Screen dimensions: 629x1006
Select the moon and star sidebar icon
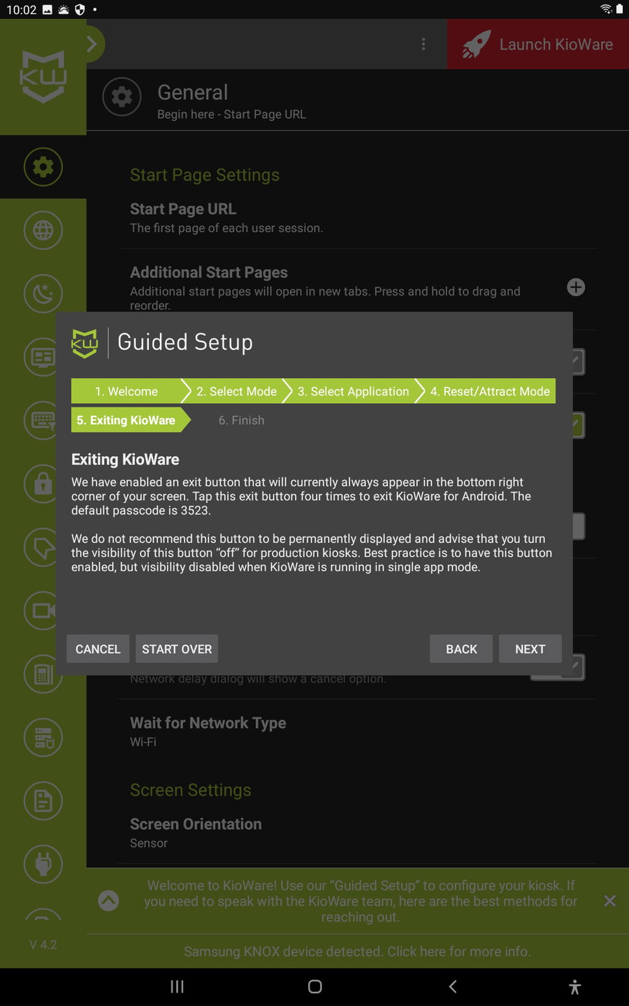43,293
